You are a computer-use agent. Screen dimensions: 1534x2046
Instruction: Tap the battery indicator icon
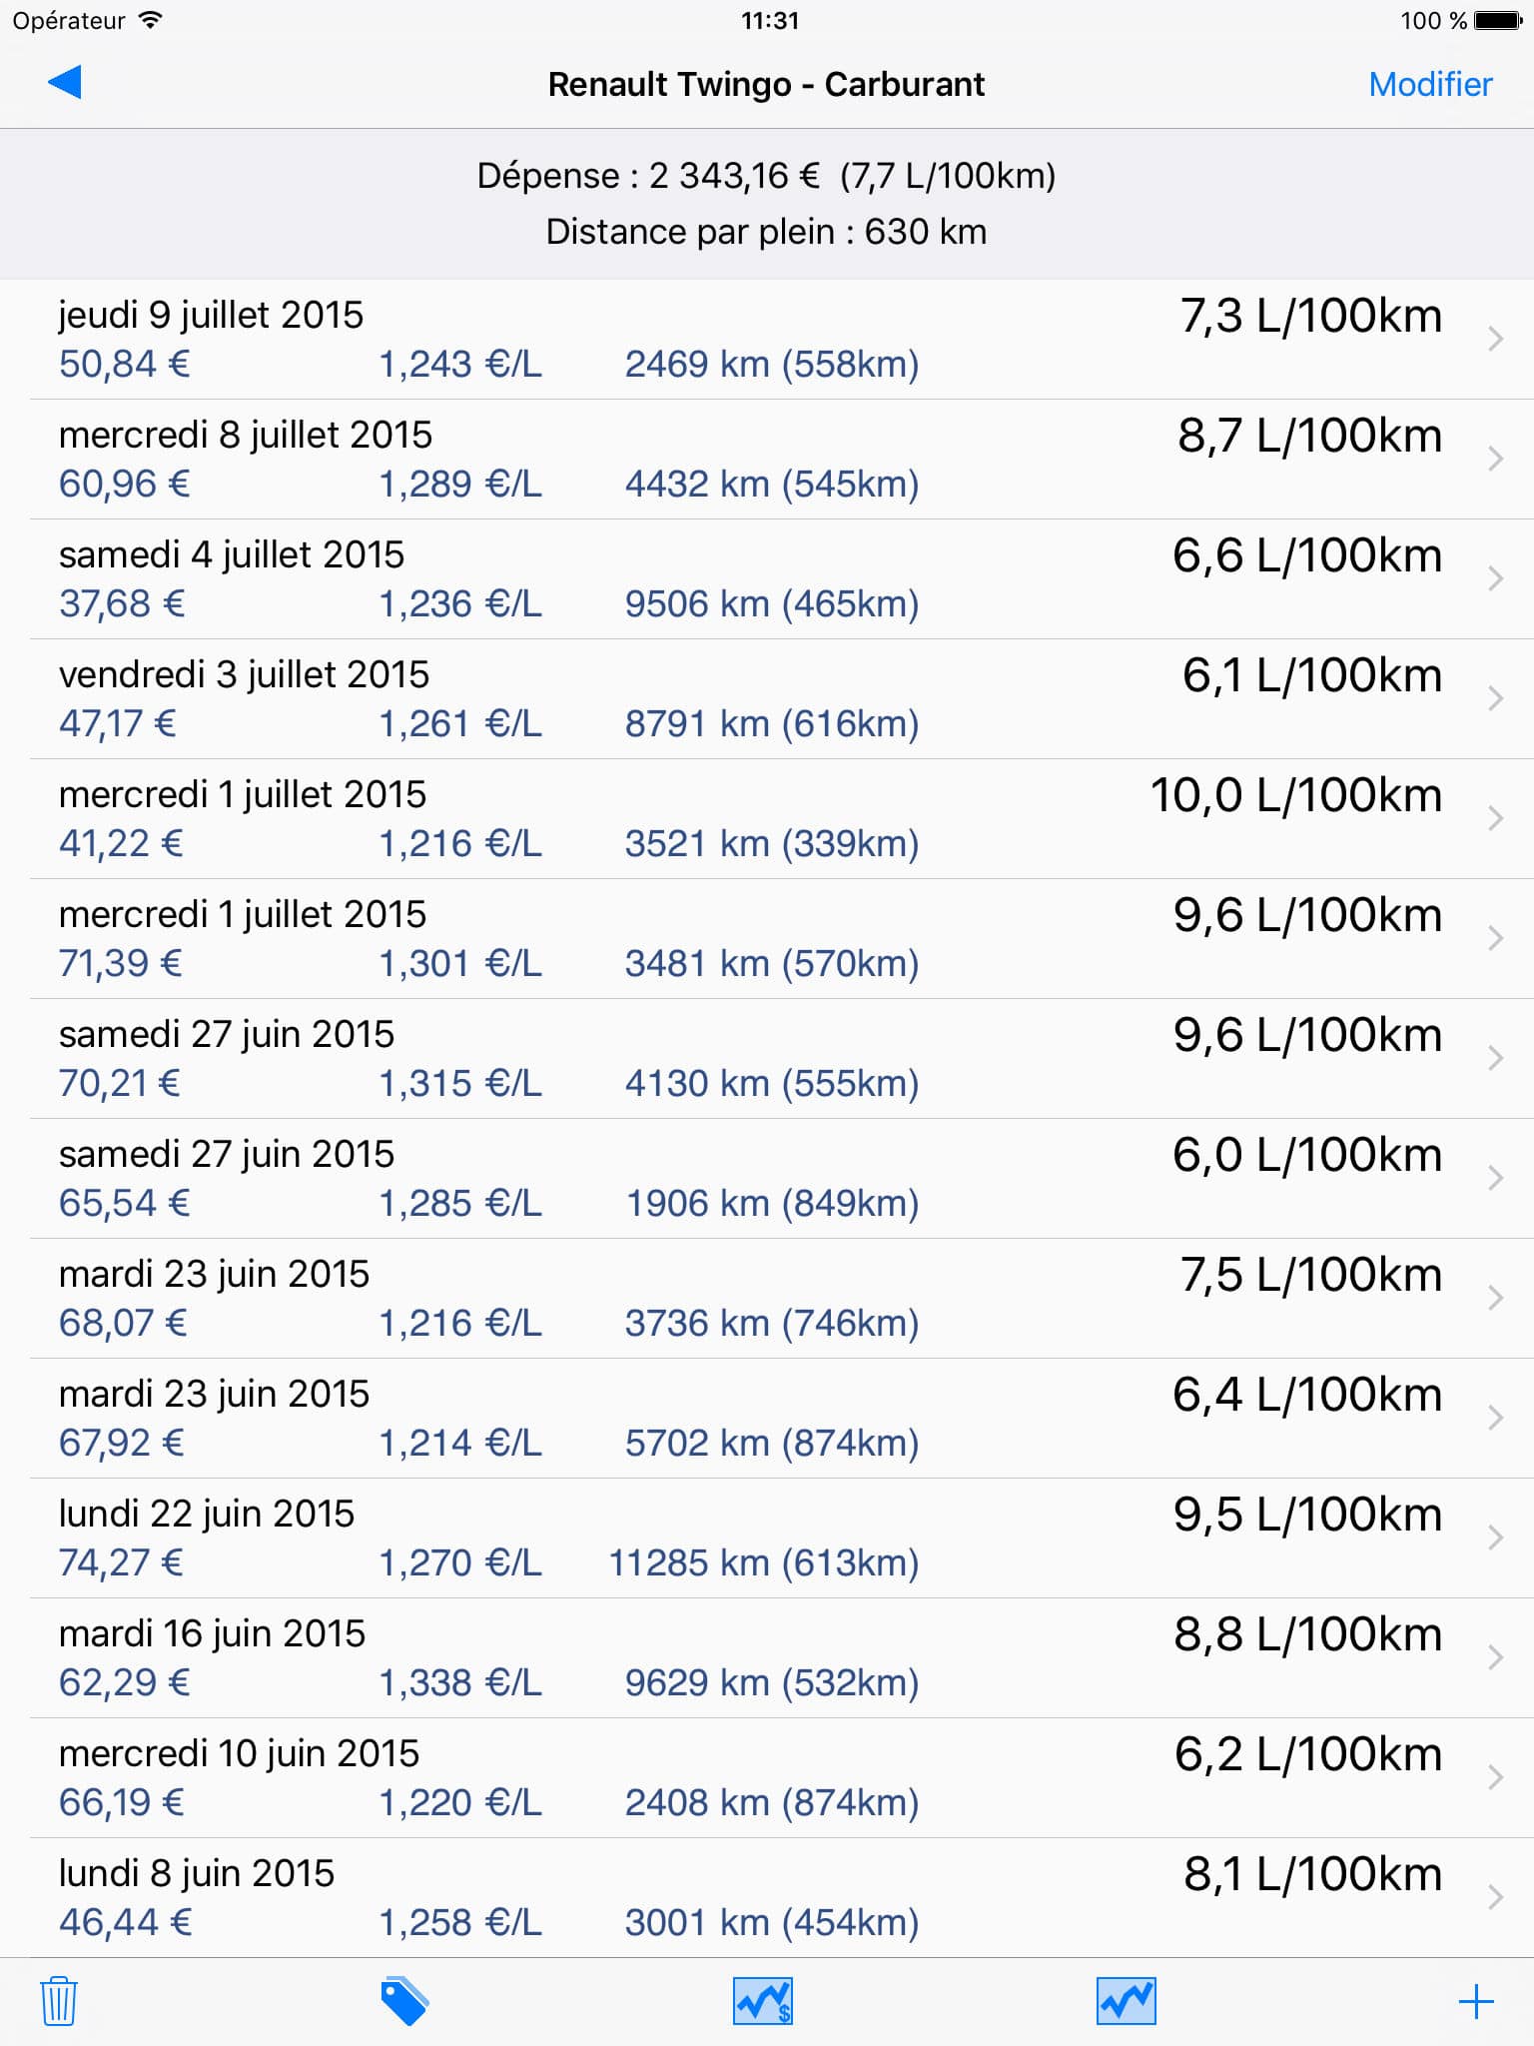[x=1498, y=20]
